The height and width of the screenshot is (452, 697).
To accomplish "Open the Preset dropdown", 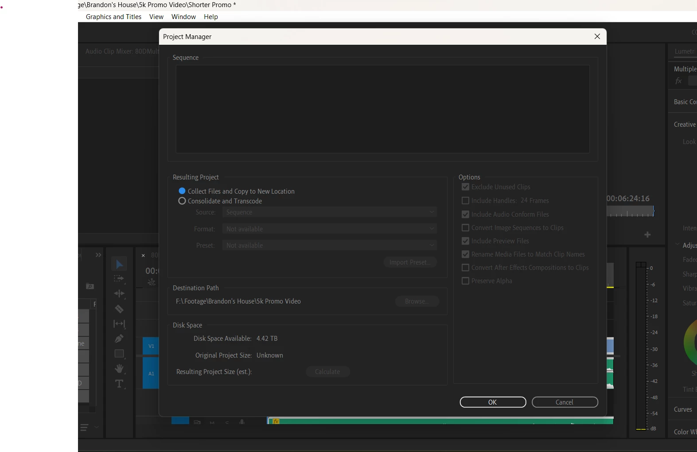I will tap(330, 245).
